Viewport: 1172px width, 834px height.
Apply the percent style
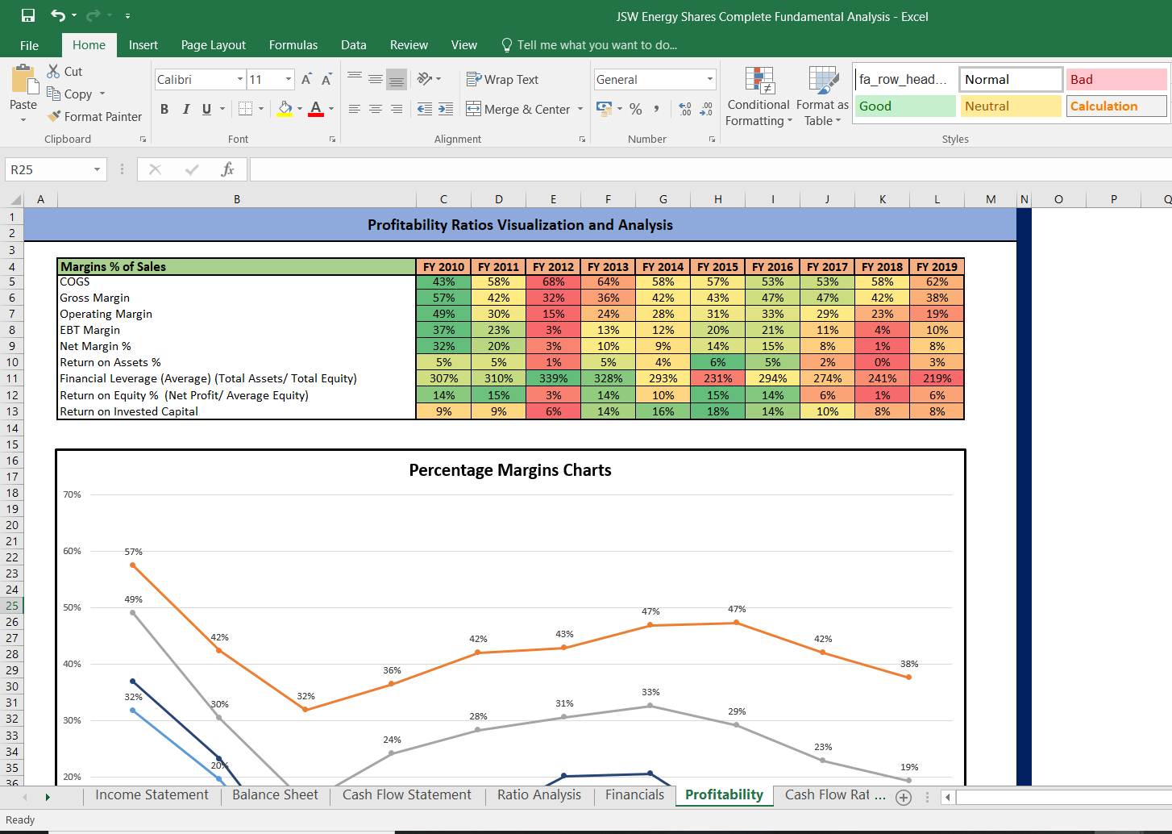pos(636,109)
